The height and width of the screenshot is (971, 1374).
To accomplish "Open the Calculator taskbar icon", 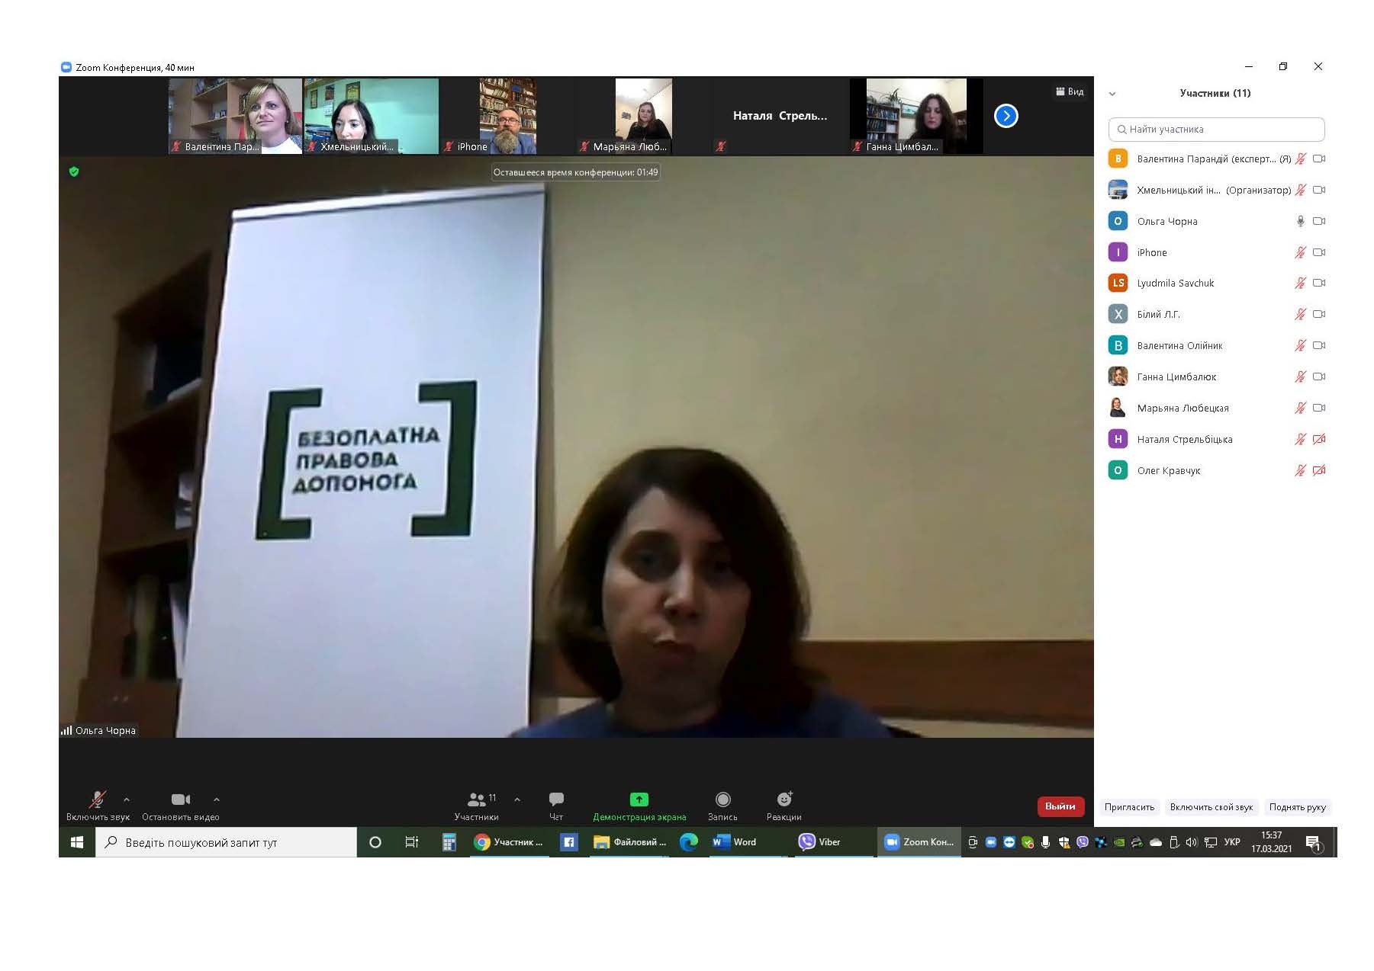I will click(x=449, y=842).
